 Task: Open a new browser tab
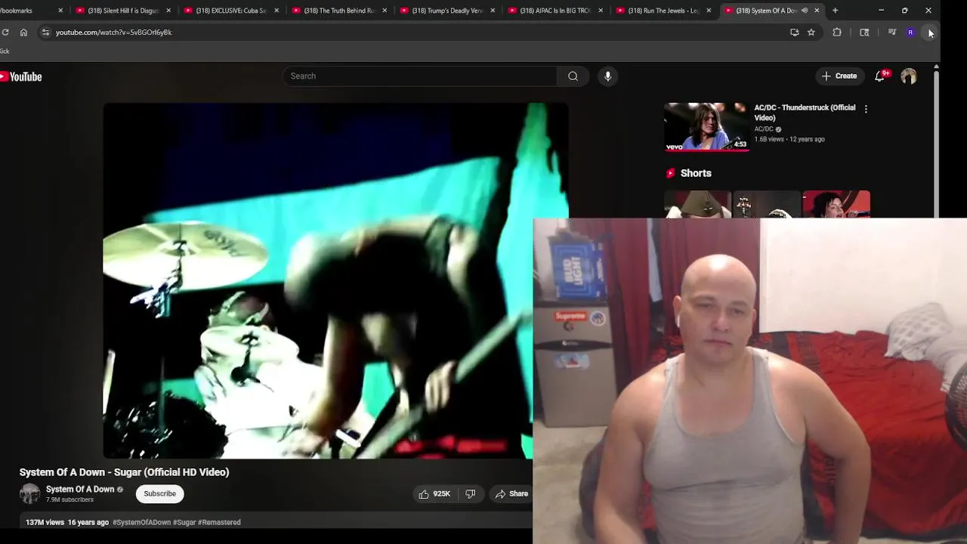[835, 11]
